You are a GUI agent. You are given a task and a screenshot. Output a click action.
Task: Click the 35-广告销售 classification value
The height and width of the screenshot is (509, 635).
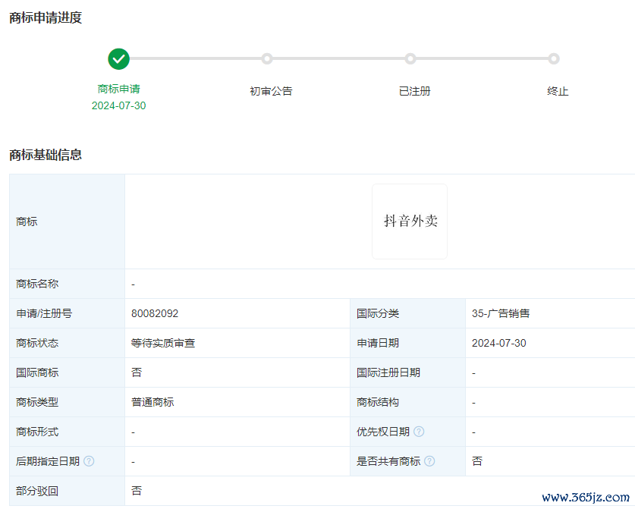coord(501,313)
